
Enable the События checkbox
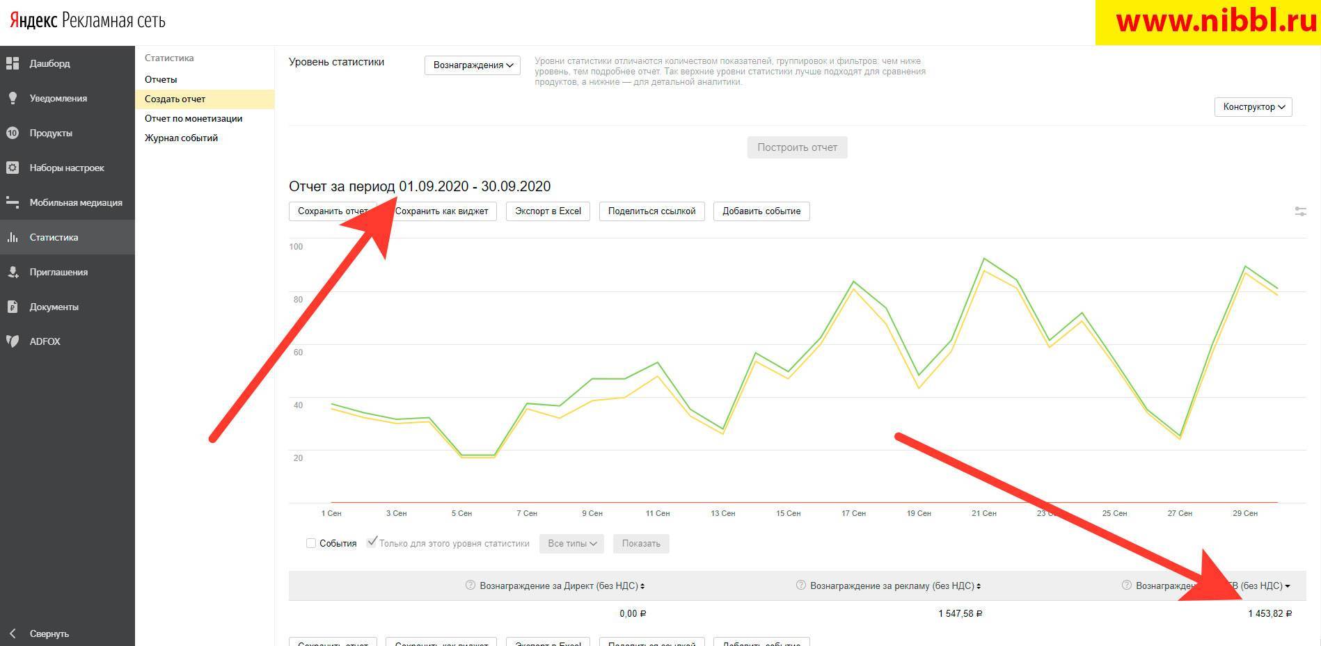[x=311, y=543]
